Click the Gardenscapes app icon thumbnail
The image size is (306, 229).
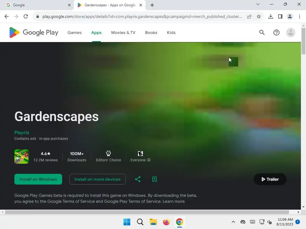click(x=22, y=157)
